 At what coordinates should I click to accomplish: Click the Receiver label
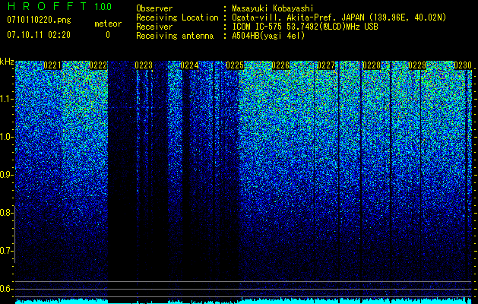(154, 27)
